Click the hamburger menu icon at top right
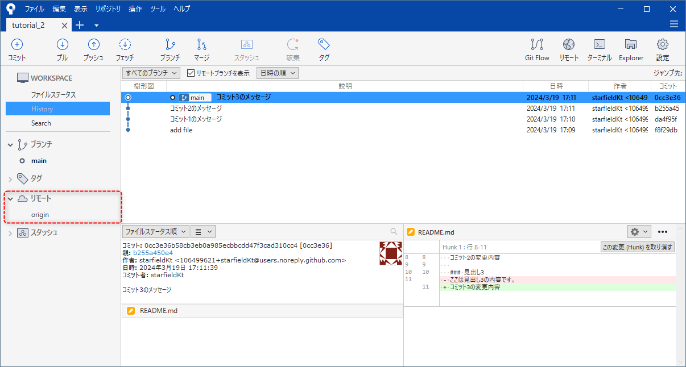Screen dimensions: 686x367 point(674,24)
